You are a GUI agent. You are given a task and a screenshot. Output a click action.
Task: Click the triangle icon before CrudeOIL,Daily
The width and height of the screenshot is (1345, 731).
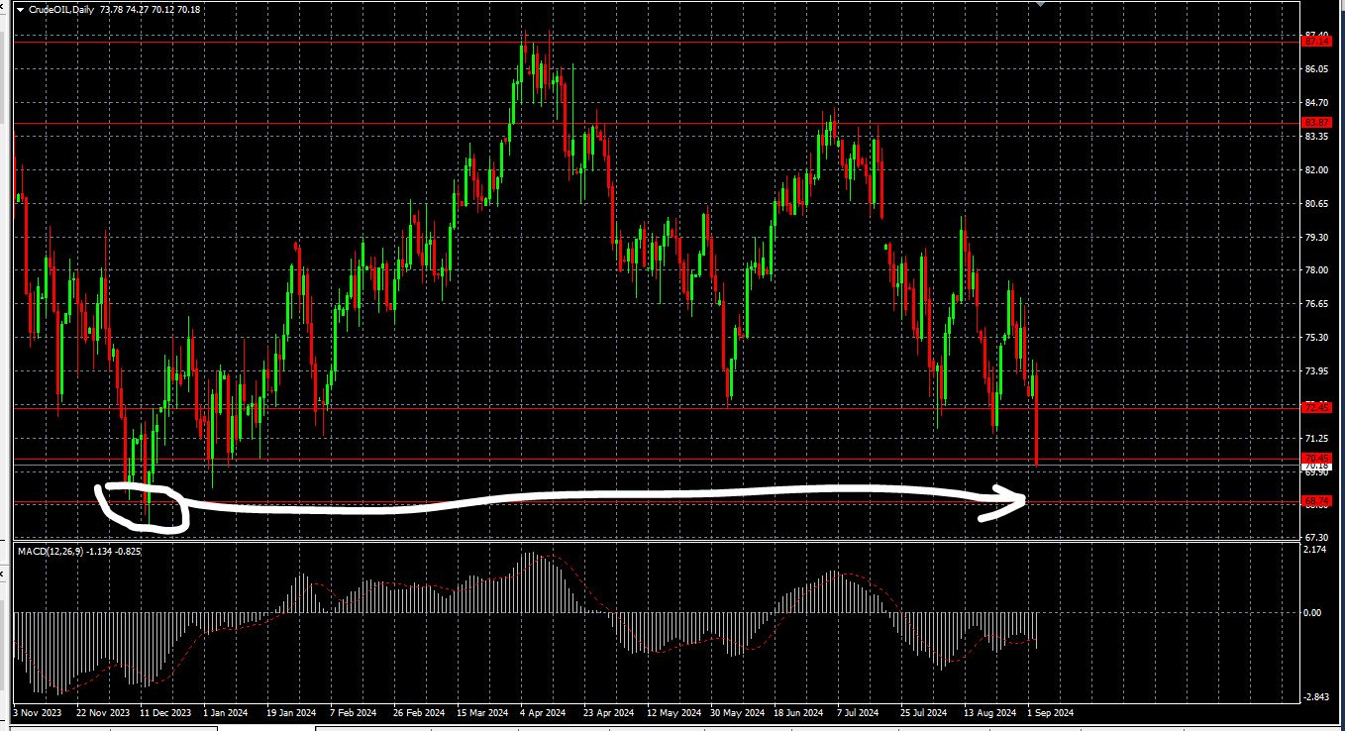(20, 10)
